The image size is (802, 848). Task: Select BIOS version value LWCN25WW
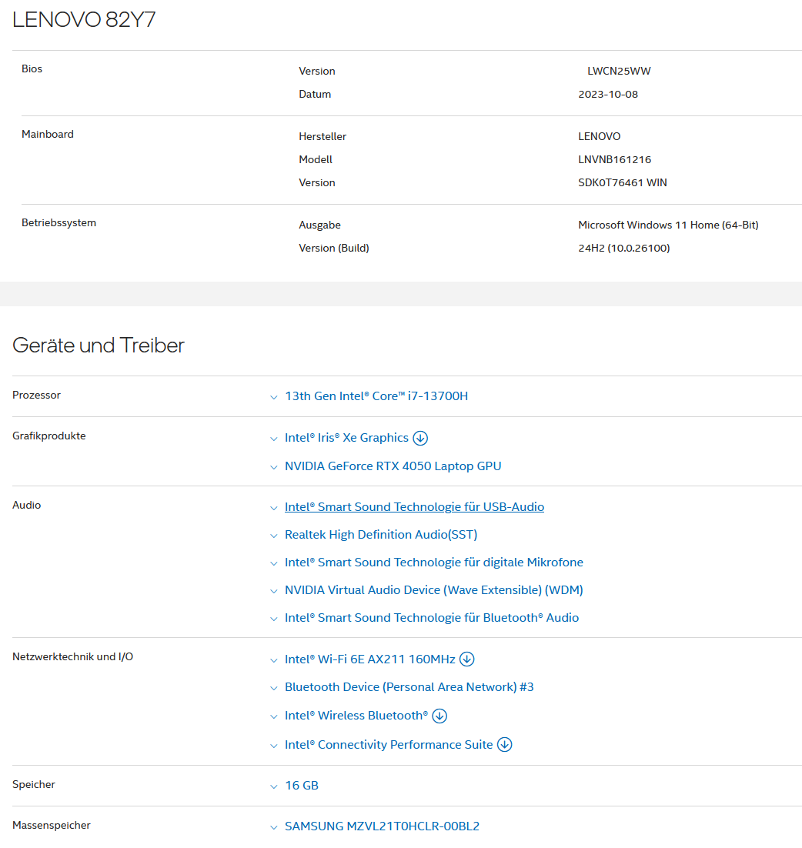(620, 71)
